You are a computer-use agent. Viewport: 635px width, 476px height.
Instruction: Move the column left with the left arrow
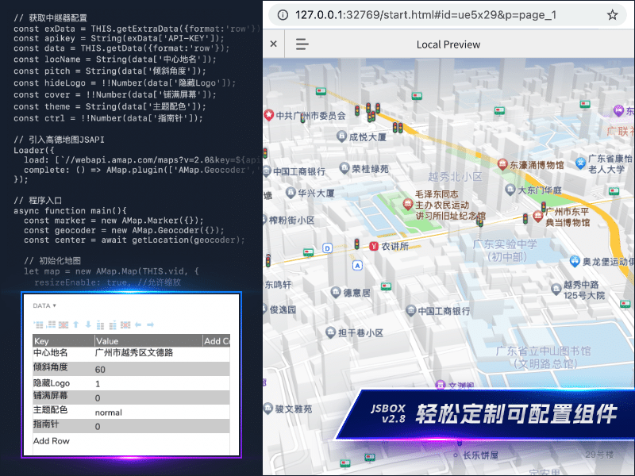point(138,324)
